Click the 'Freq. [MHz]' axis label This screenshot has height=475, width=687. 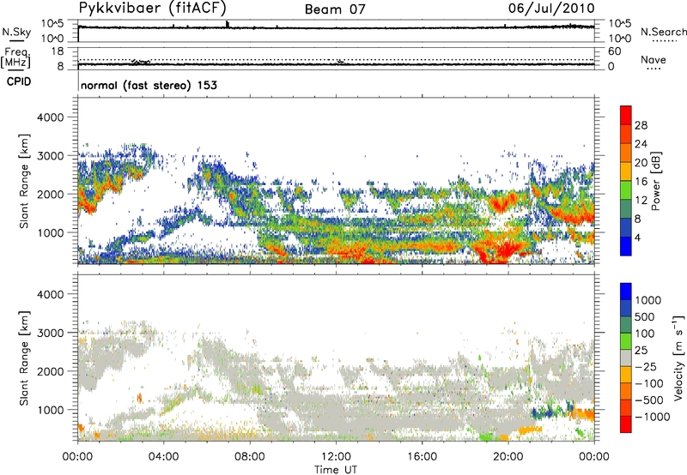[15, 57]
